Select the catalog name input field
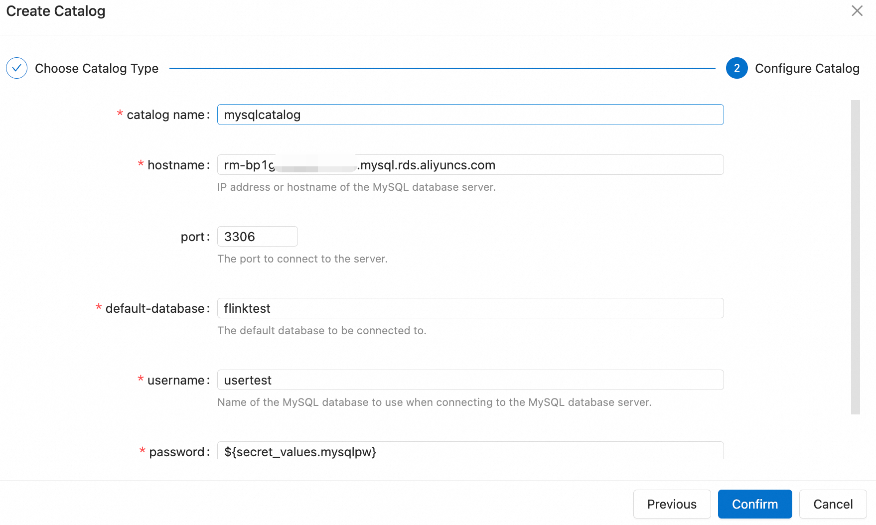 [x=470, y=115]
